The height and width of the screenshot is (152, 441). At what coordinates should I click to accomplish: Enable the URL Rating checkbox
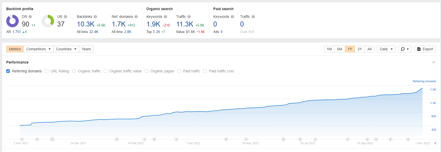pos(46,71)
